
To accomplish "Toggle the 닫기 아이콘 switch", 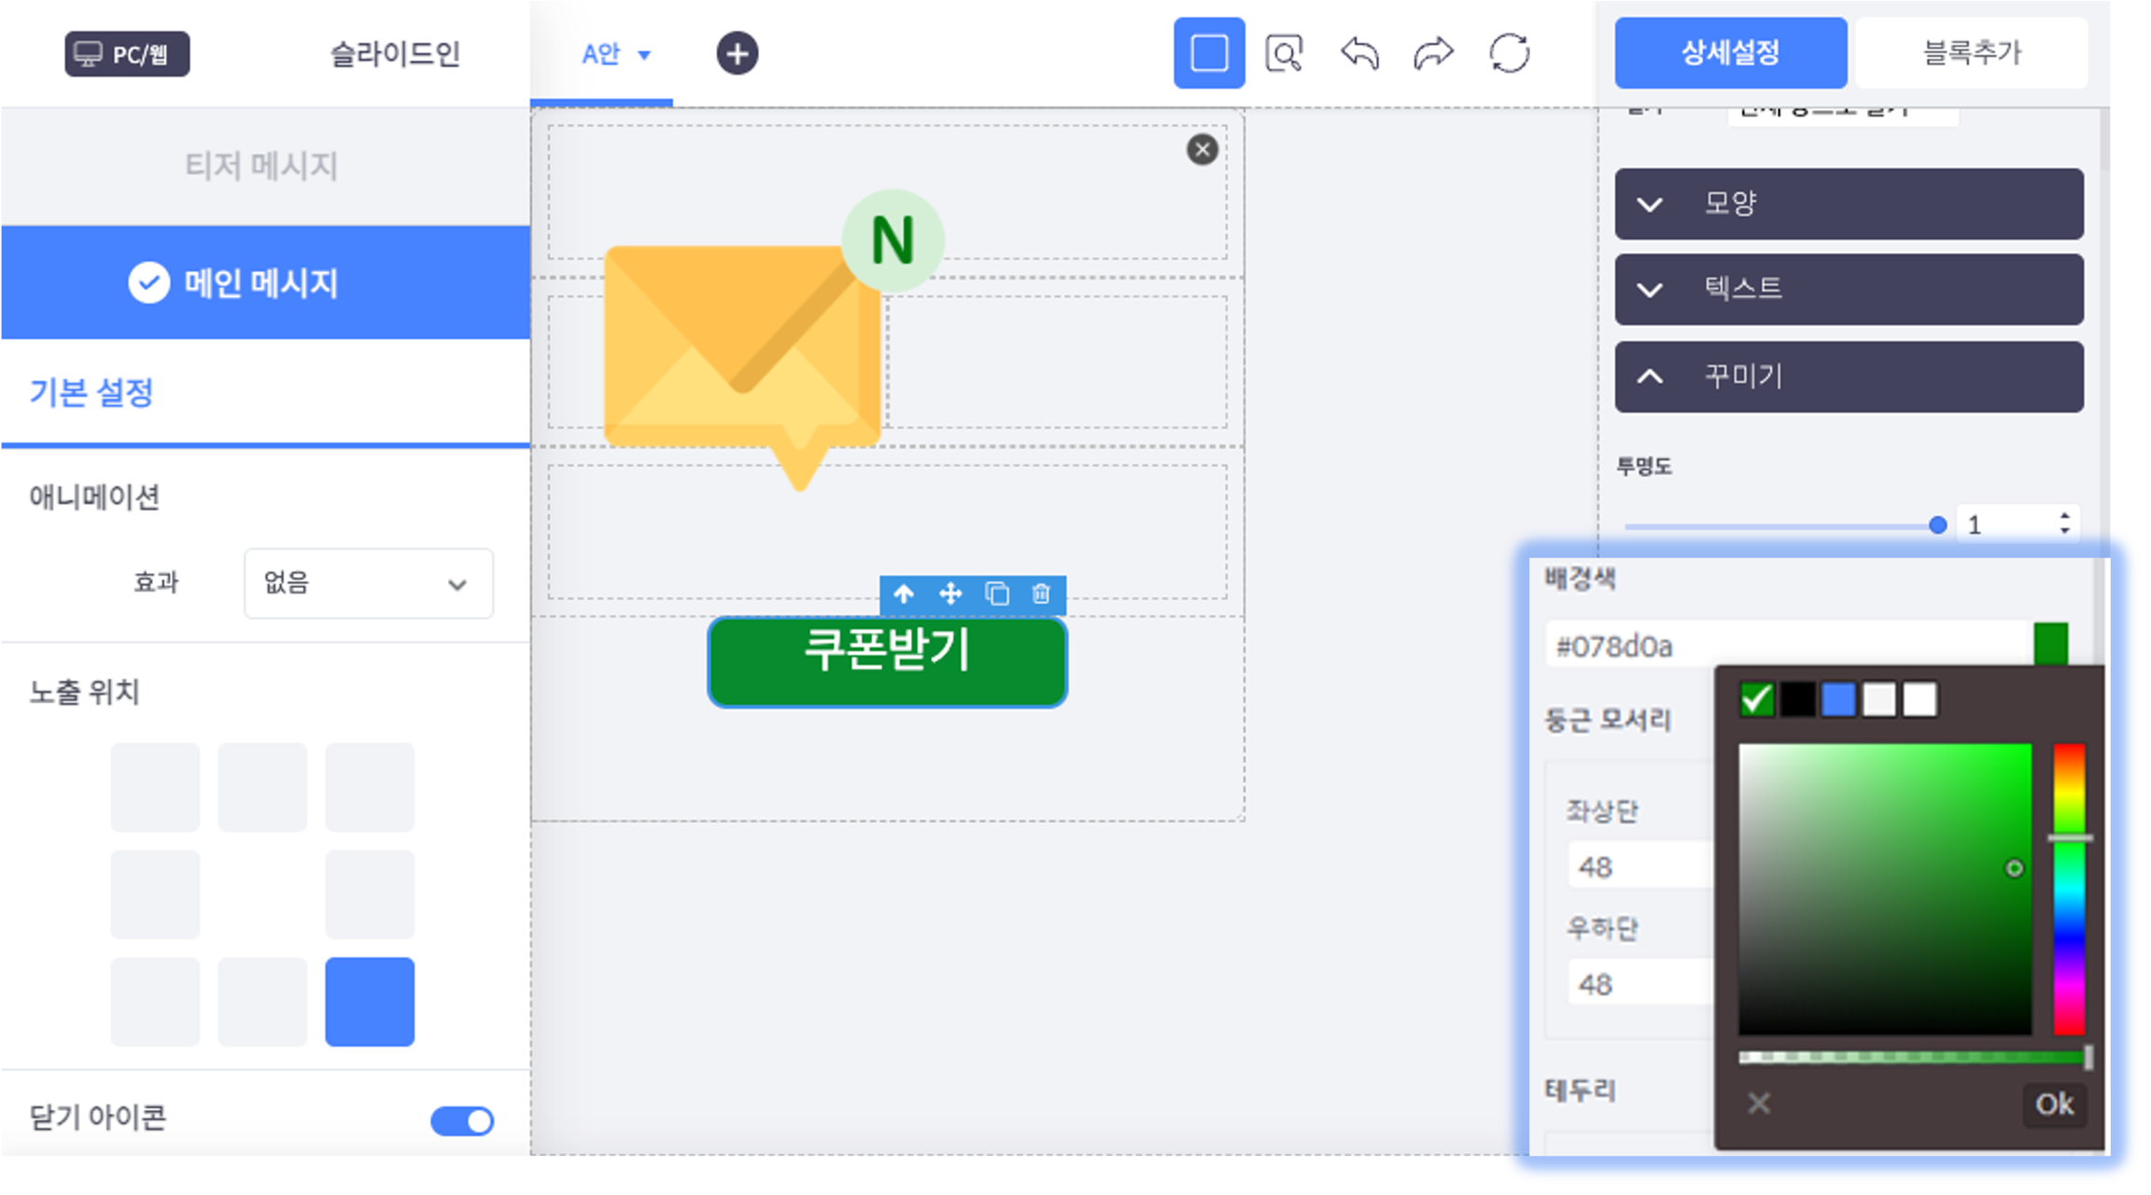I will (x=462, y=1120).
